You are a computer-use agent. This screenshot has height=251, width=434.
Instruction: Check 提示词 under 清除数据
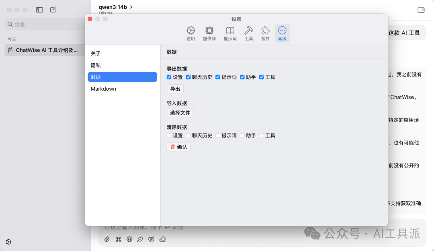[218, 135]
